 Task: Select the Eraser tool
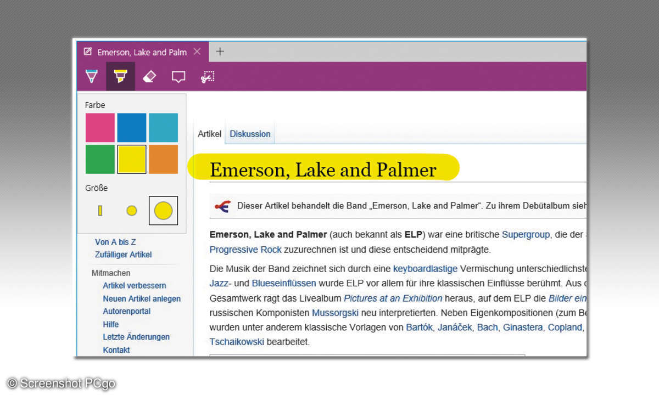(x=149, y=77)
